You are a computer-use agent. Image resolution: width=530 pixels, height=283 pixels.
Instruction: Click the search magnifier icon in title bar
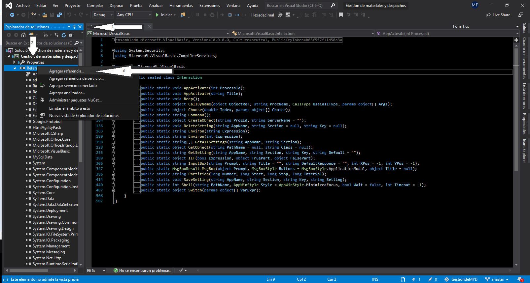[x=333, y=5]
